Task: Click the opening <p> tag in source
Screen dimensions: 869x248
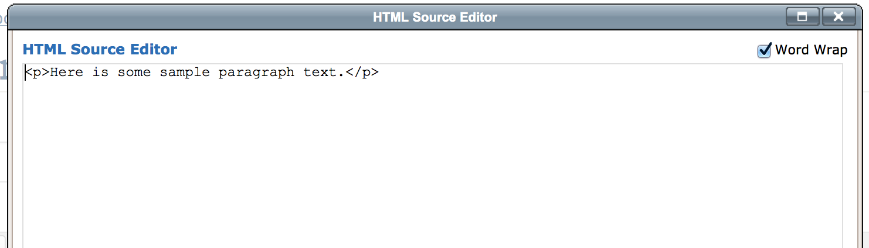Action: [38, 73]
